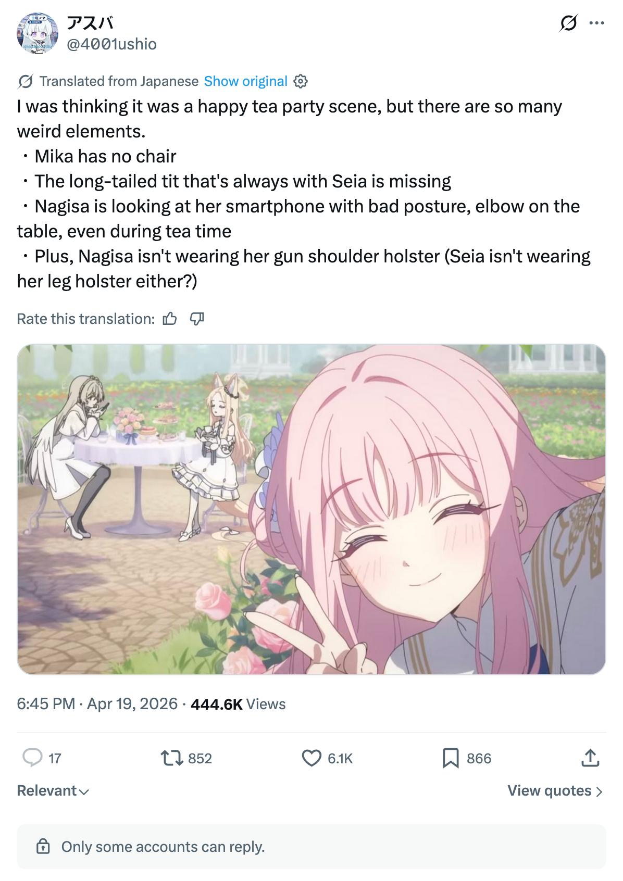Open the attached anime tea party image
This screenshot has width=623, height=881.
pyautogui.click(x=311, y=509)
